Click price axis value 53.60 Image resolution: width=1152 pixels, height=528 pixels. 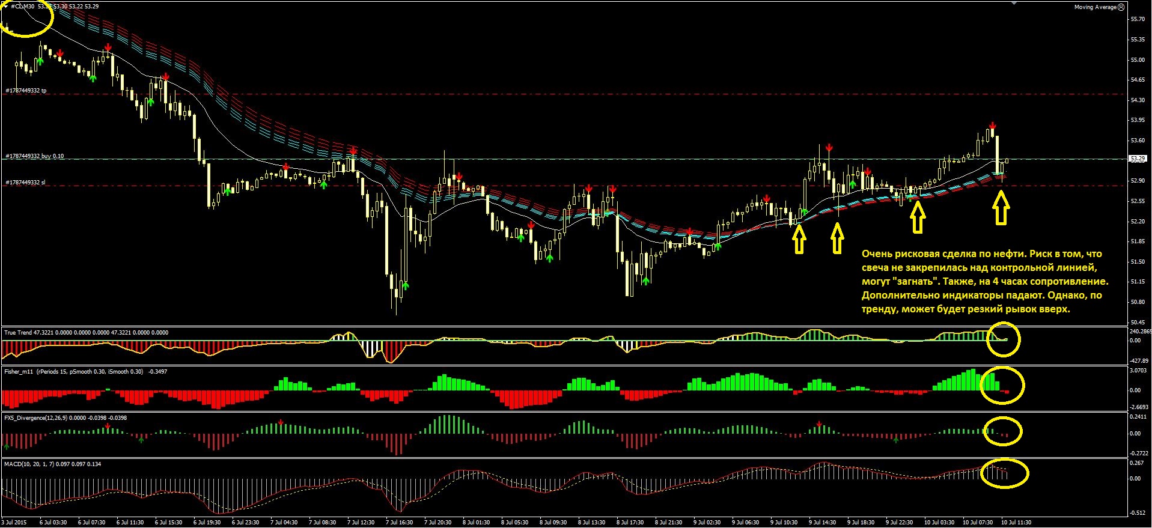[x=1138, y=141]
